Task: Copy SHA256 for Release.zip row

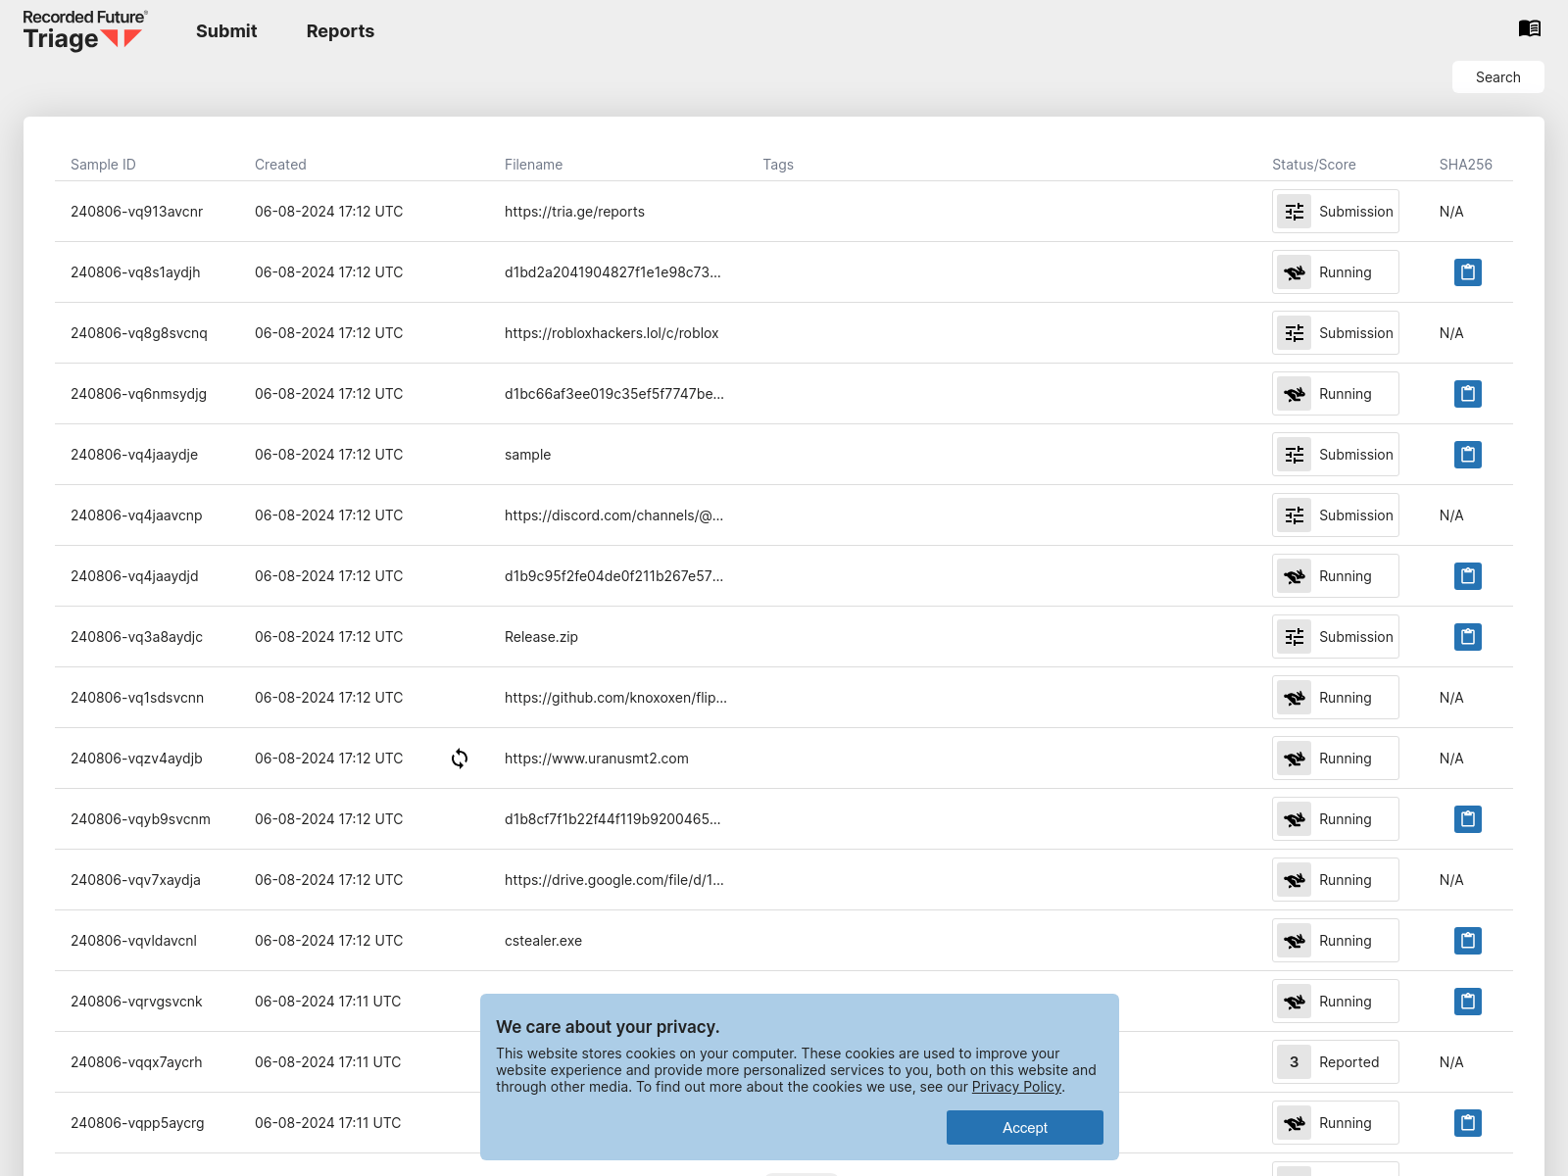Action: 1467,637
